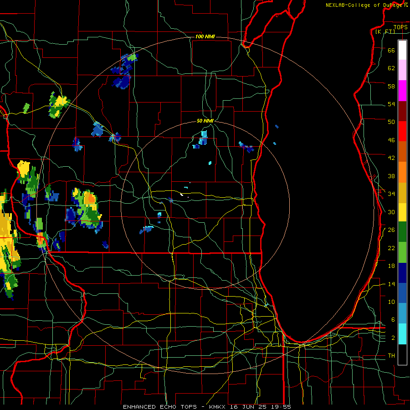Select the bright orange legend swatch
Image resolution: width=410 pixels, height=410 pixels.
402,172
